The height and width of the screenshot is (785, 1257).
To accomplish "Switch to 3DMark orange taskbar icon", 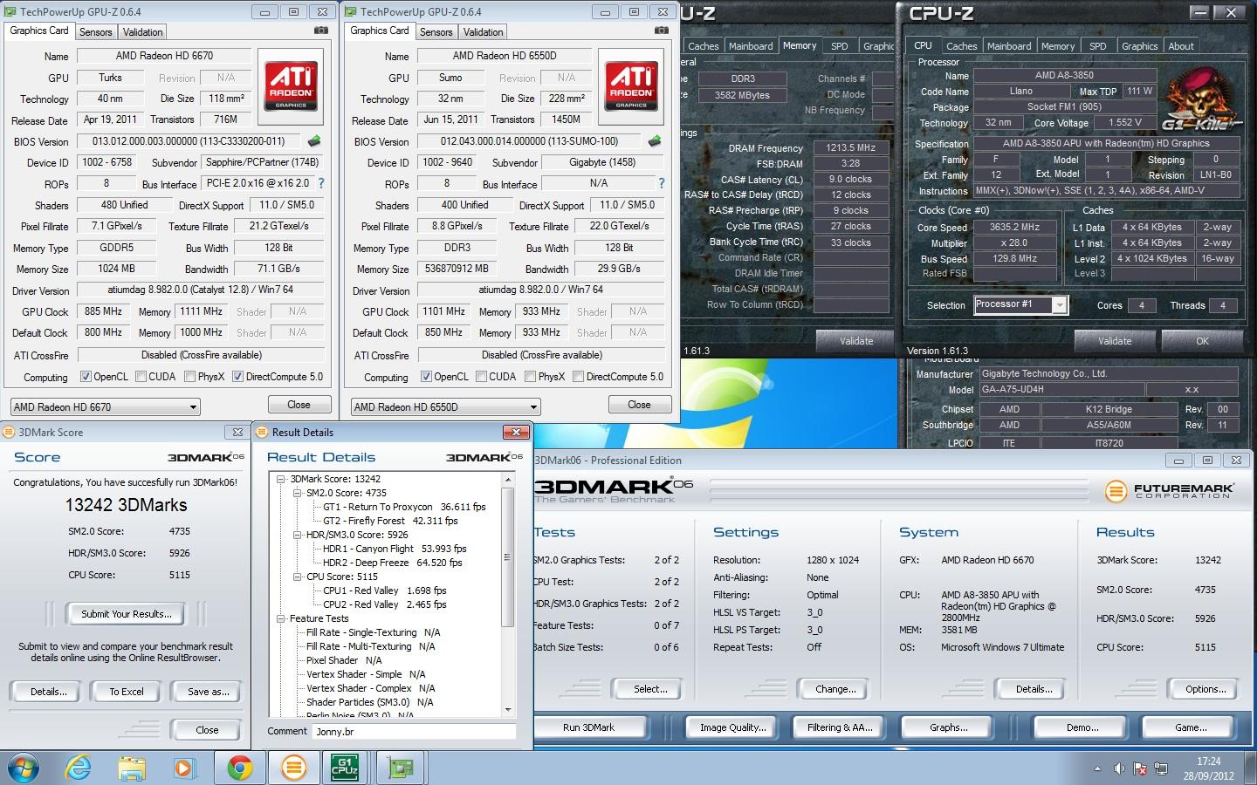I will 294,768.
